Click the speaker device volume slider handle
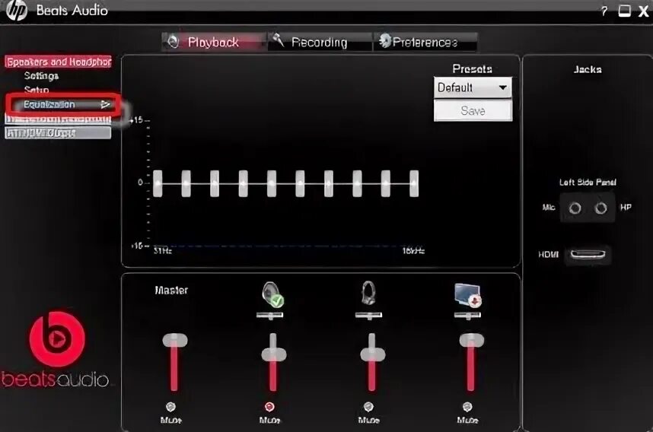653x432 pixels. click(274, 354)
